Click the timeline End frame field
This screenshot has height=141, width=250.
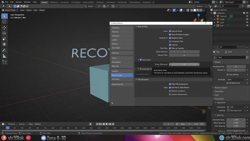point(199,124)
